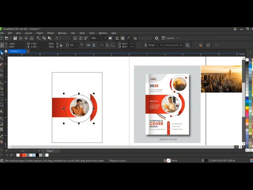
Task: Click the Full-screen preview icon
Action: tap(110, 38)
